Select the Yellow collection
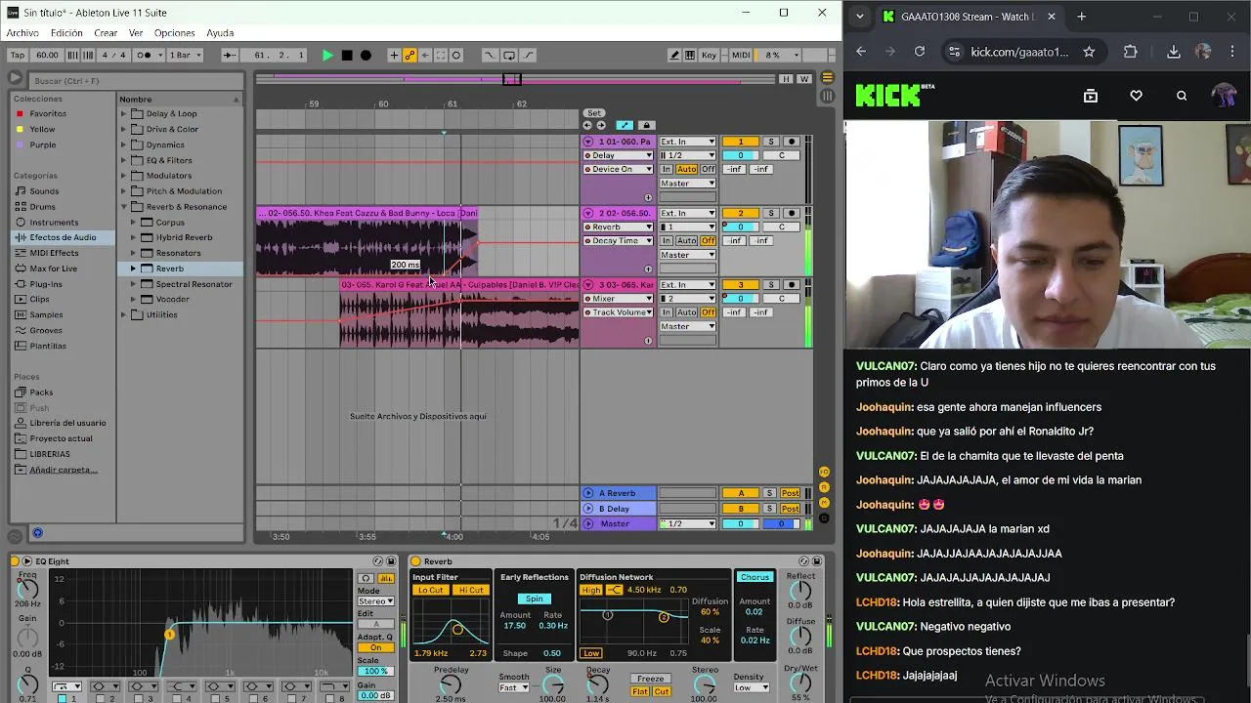The image size is (1251, 703). 42,129
